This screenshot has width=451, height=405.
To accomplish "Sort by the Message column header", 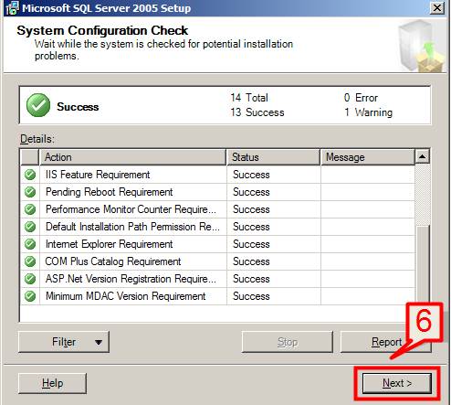I will (368, 157).
